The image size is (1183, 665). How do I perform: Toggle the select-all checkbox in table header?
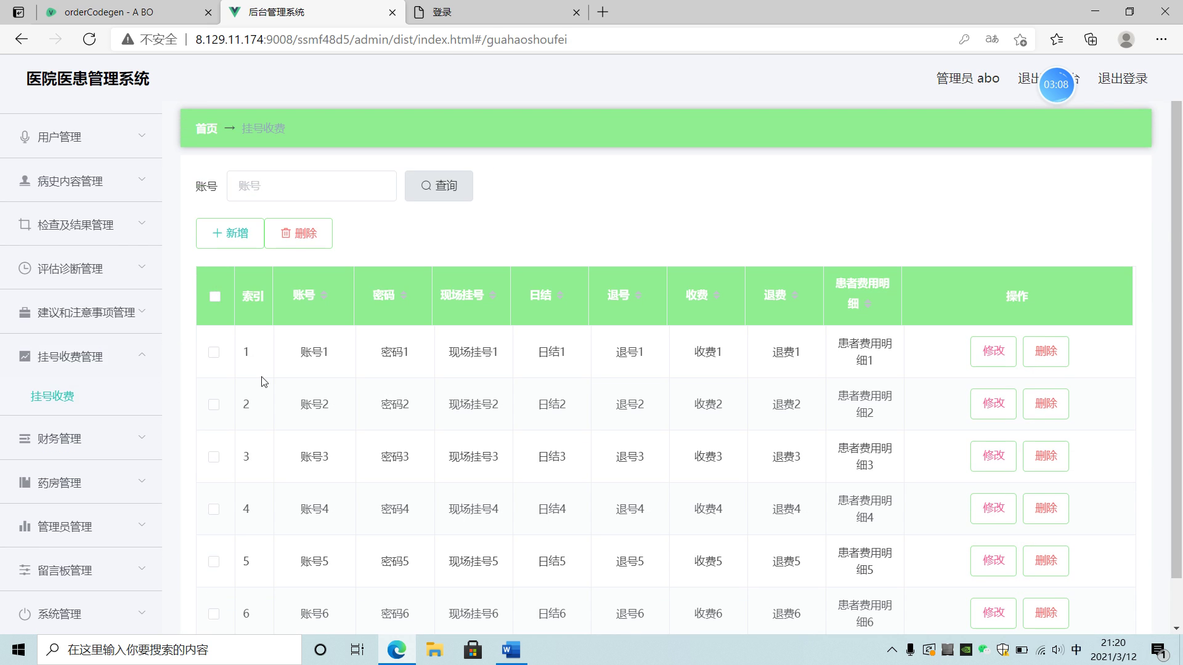click(x=214, y=296)
